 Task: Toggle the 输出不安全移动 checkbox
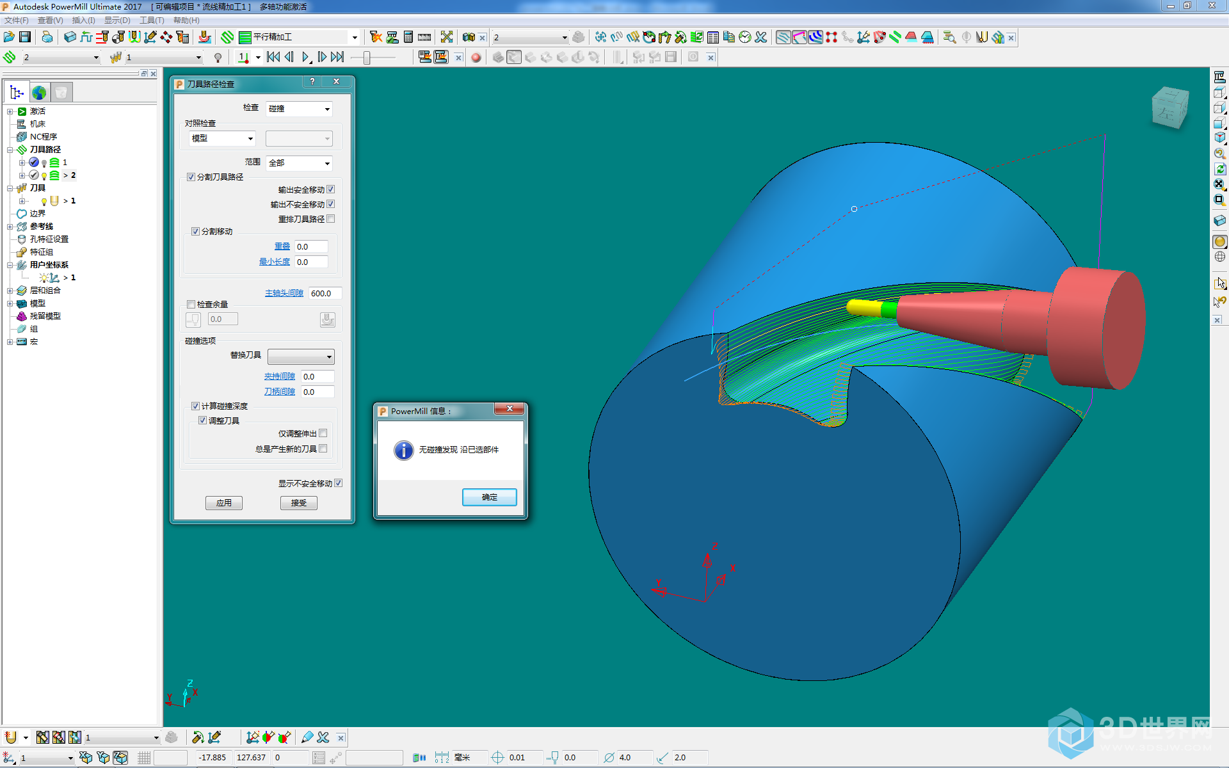click(331, 204)
